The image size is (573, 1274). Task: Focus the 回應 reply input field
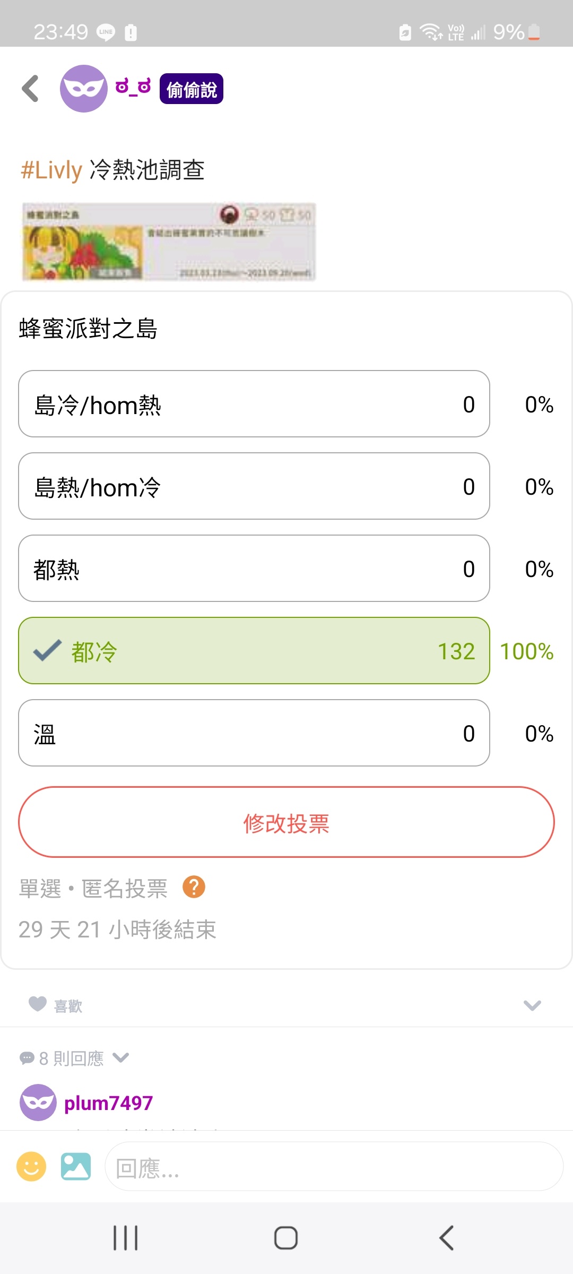(x=334, y=1166)
